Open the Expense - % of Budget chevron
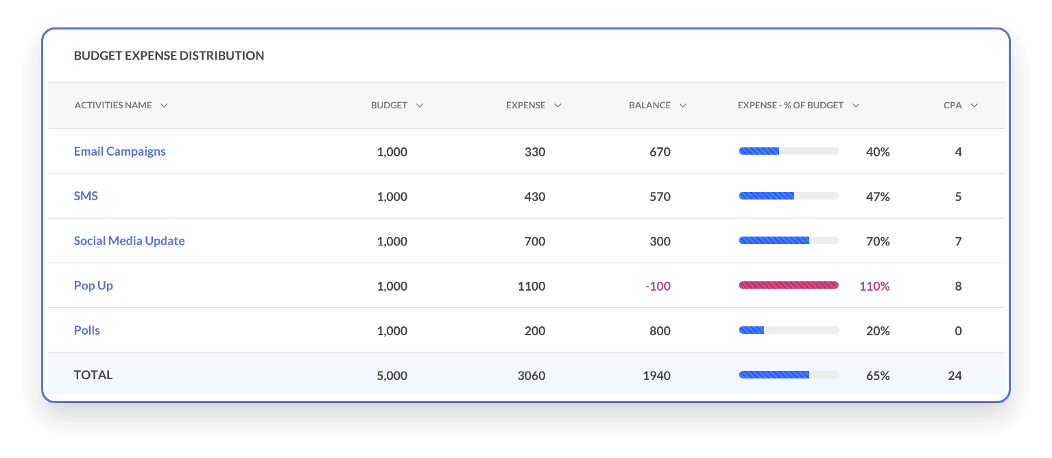 coord(856,106)
